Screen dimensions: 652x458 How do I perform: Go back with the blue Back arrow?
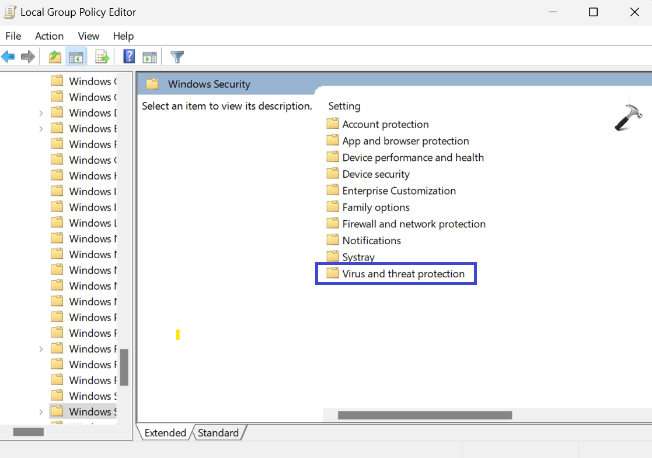pyautogui.click(x=8, y=57)
